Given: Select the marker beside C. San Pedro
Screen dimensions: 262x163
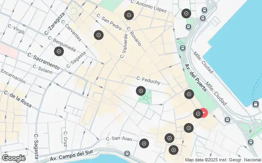Looking at the screenshot, I should click(99, 35).
